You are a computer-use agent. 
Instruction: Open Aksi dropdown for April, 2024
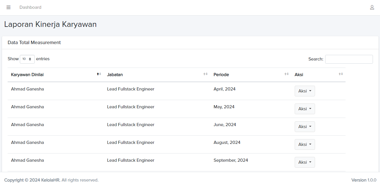305,91
